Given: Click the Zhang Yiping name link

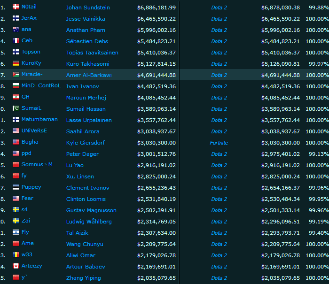Looking at the screenshot, I should [84, 278].
